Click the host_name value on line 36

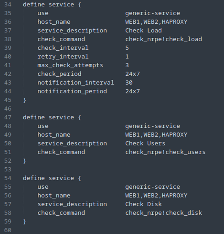(x=156, y=22)
